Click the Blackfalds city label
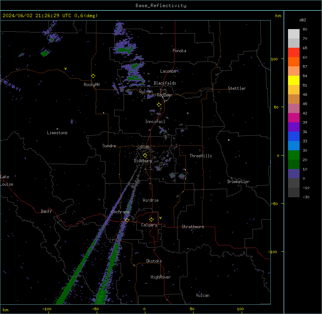 pyautogui.click(x=165, y=83)
